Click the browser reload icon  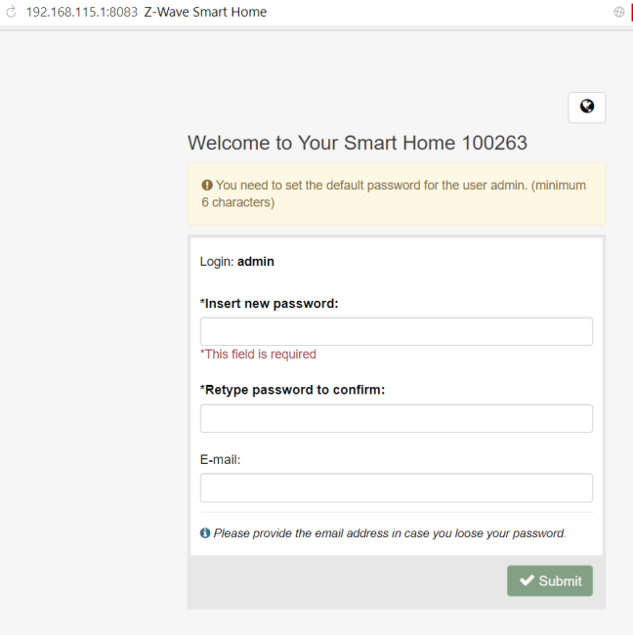(12, 12)
